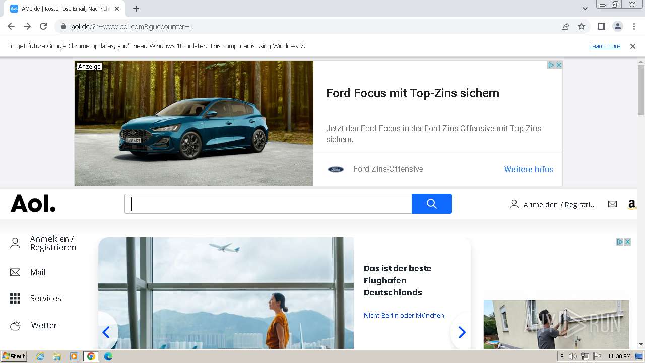Show the previous carousel slide
Screen dimensions: 645x363
coord(106,332)
